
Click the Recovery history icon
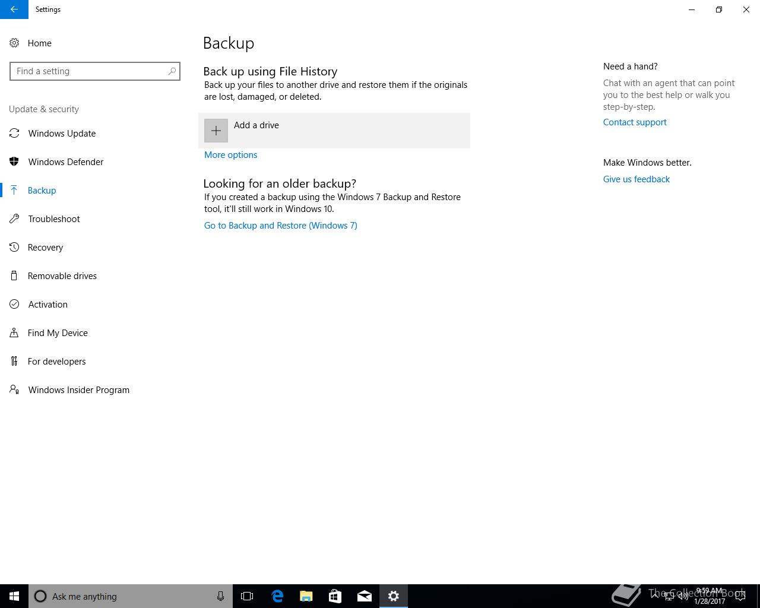coord(14,248)
